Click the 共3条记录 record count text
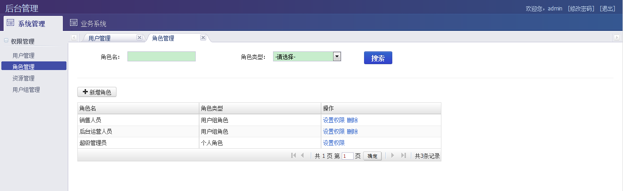Viewport: 623px width, 191px height. [x=427, y=156]
